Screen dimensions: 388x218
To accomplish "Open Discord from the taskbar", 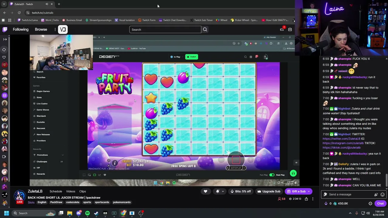I will point(79,213).
